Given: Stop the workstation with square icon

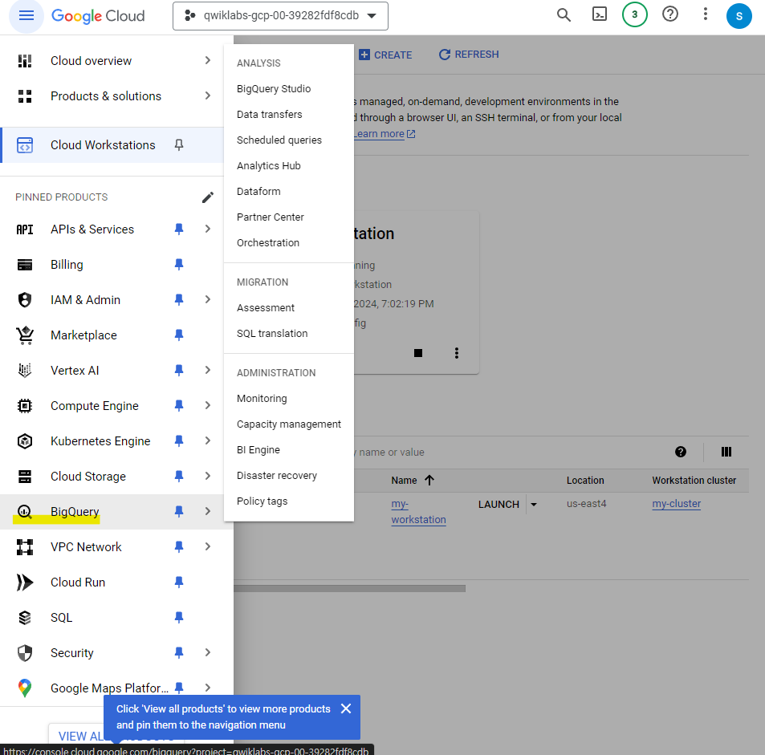Looking at the screenshot, I should pos(418,353).
